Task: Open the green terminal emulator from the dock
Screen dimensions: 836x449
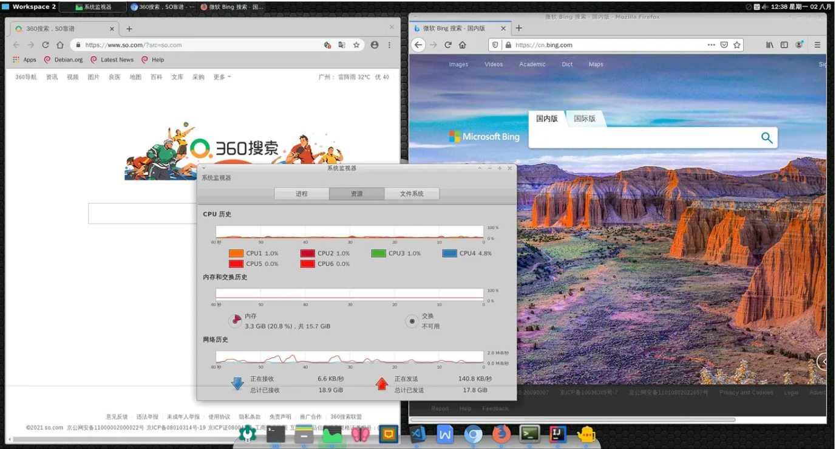Action: 529,434
